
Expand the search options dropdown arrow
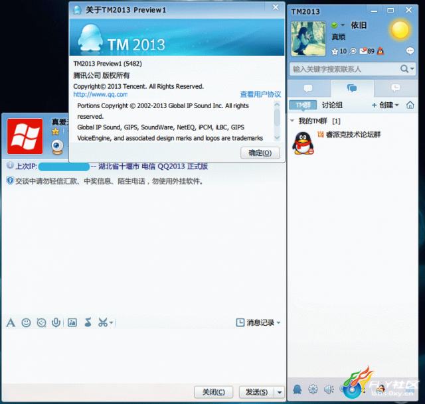tap(412, 69)
